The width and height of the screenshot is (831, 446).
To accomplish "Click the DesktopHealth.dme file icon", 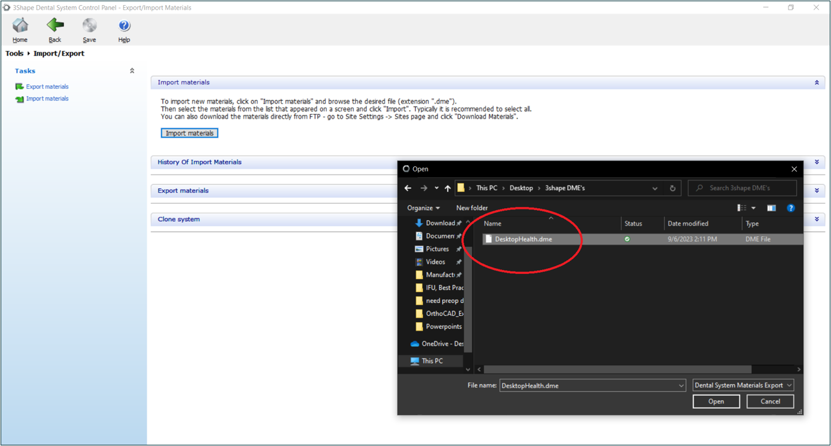I will pos(489,239).
